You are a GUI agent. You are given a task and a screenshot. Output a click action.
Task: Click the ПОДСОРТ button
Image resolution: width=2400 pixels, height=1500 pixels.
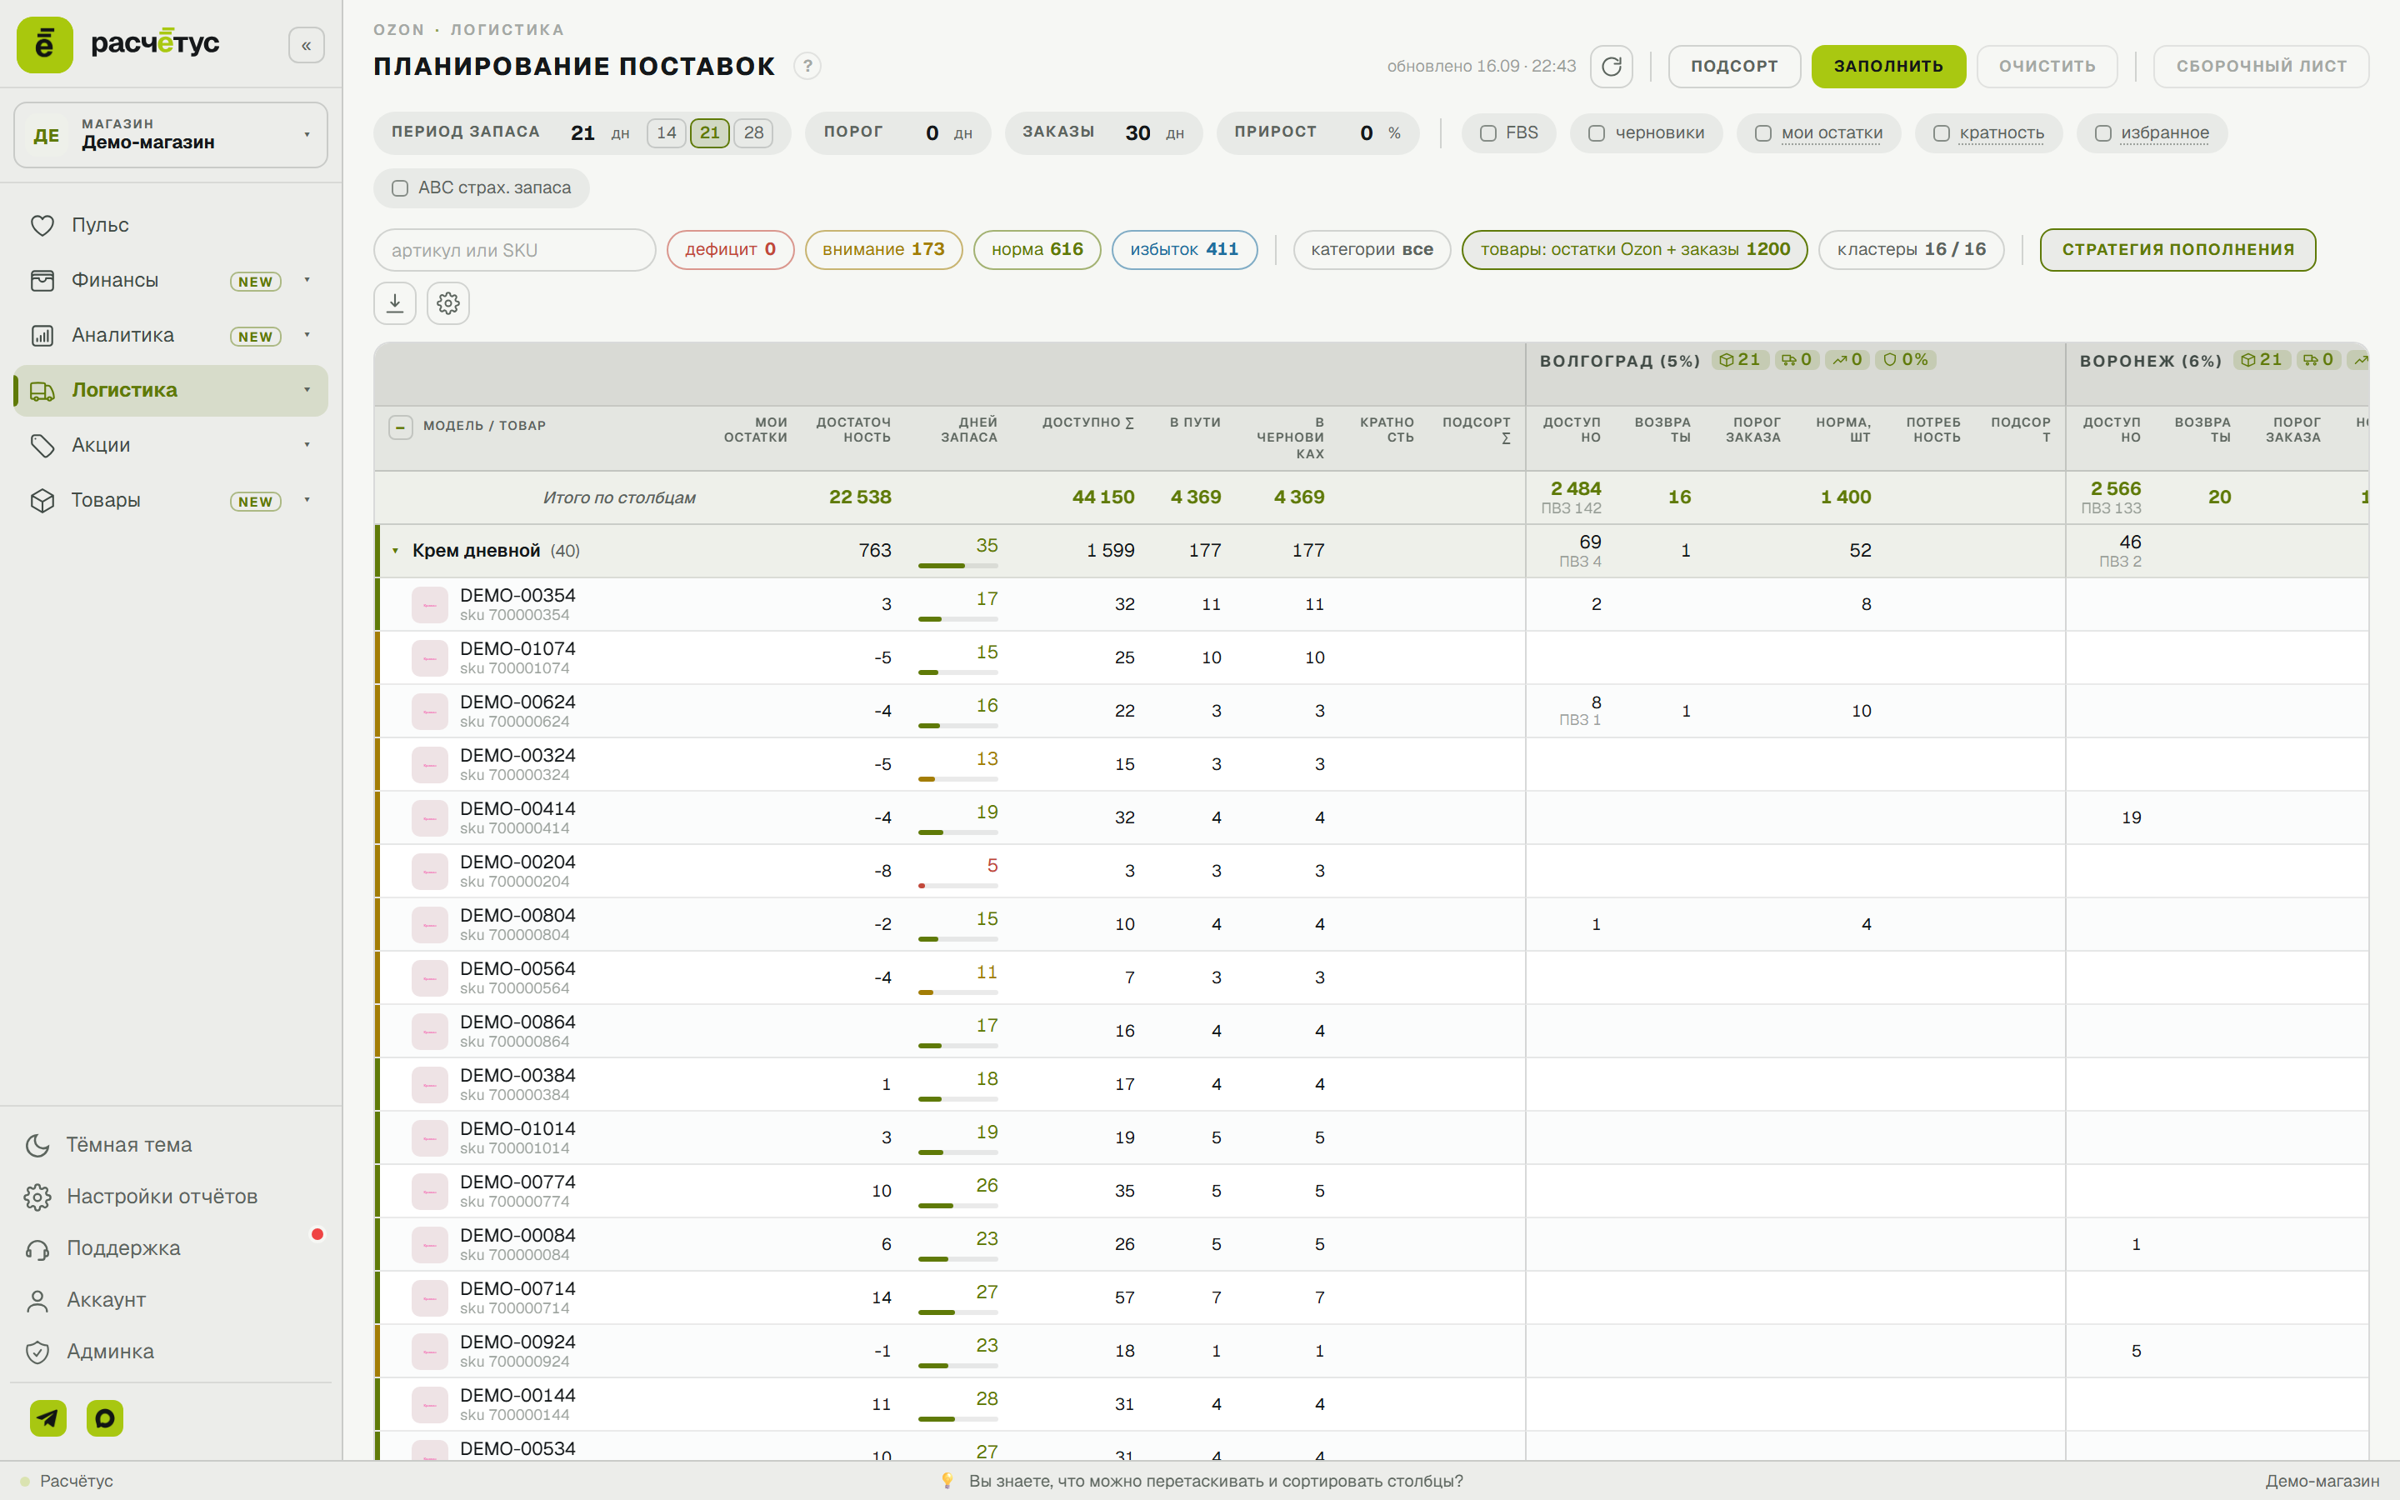[1733, 67]
